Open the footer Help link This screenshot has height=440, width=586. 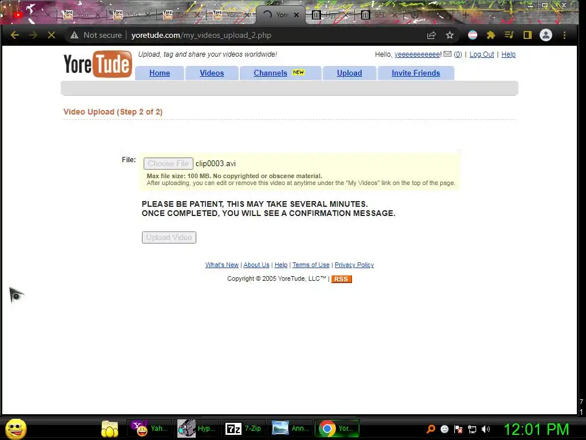281,265
